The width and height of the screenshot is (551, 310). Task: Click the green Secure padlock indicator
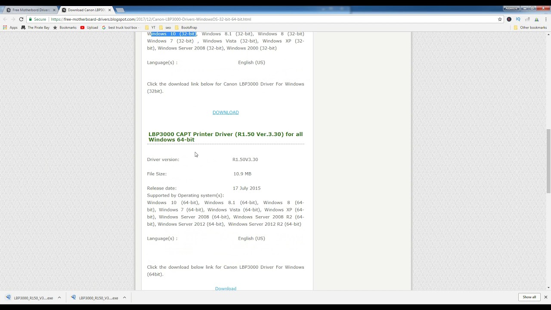click(37, 19)
